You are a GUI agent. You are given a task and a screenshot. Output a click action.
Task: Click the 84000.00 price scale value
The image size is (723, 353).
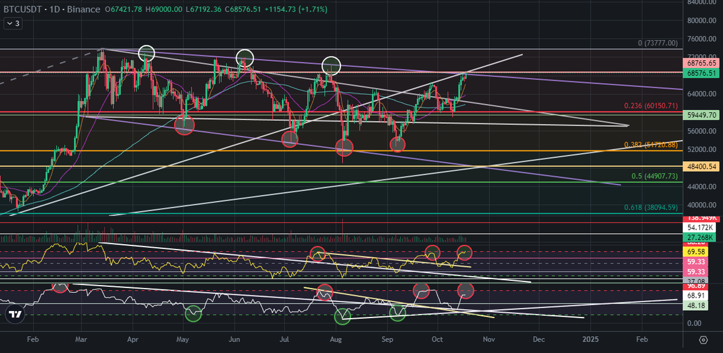click(701, 2)
